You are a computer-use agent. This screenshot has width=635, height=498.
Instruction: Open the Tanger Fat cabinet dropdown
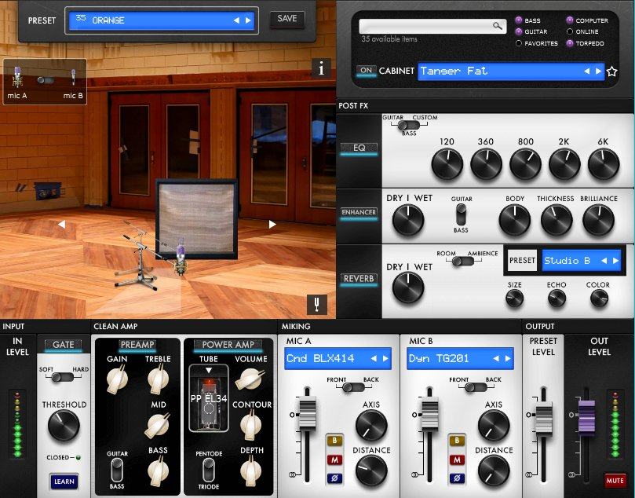coord(511,71)
